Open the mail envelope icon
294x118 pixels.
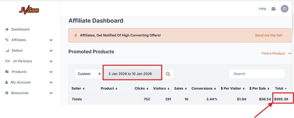coord(273,9)
